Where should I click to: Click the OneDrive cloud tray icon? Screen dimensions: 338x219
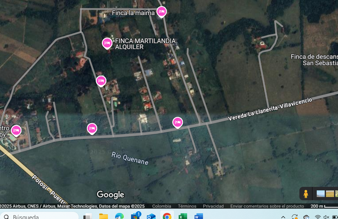pyautogui.click(x=307, y=217)
